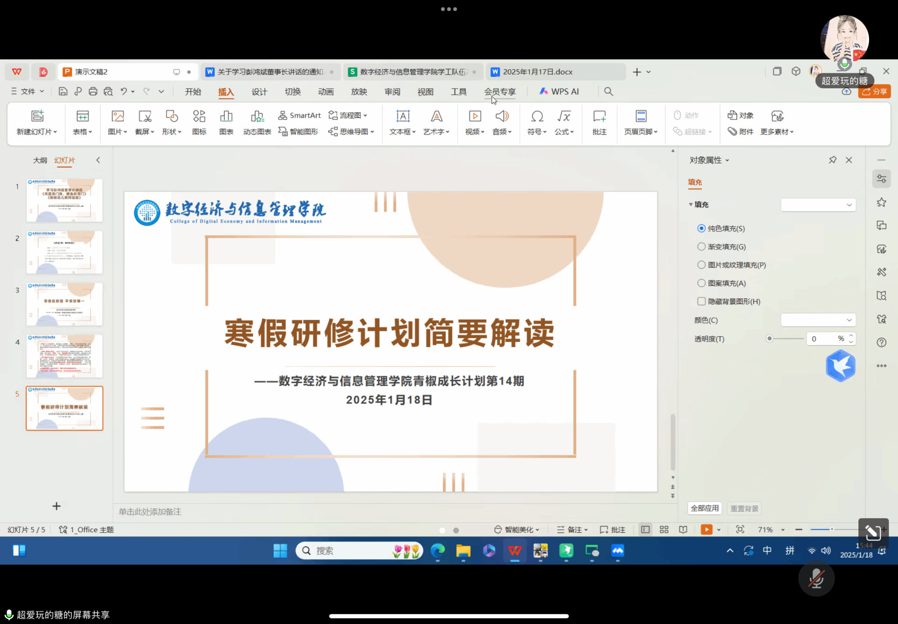Switch to slide sorter grid view
Image resolution: width=898 pixels, height=624 pixels.
coord(664,530)
